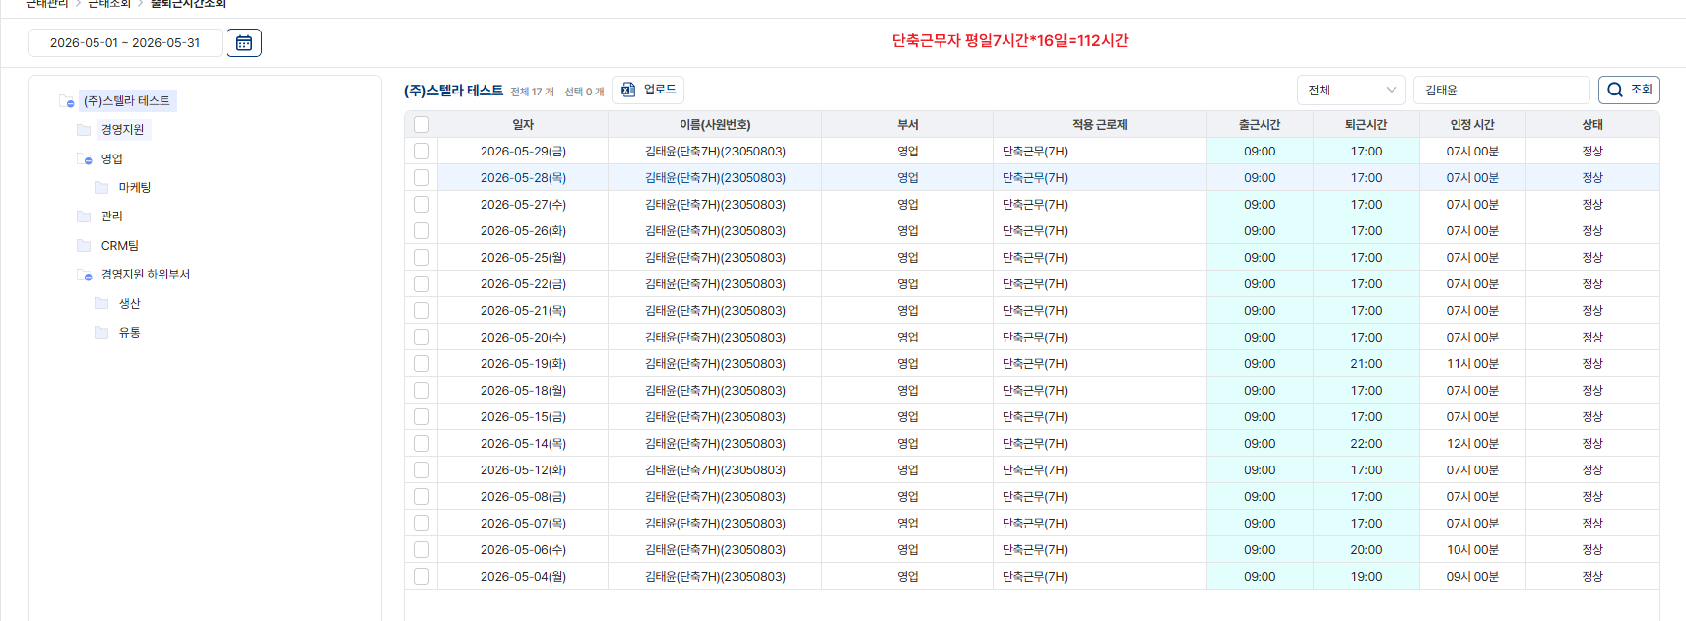Click the 일자 column header
Image resolution: width=1686 pixels, height=621 pixels.
pos(523,124)
